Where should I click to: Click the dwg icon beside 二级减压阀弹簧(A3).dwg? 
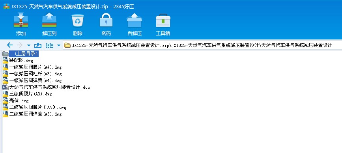click(x=6, y=114)
